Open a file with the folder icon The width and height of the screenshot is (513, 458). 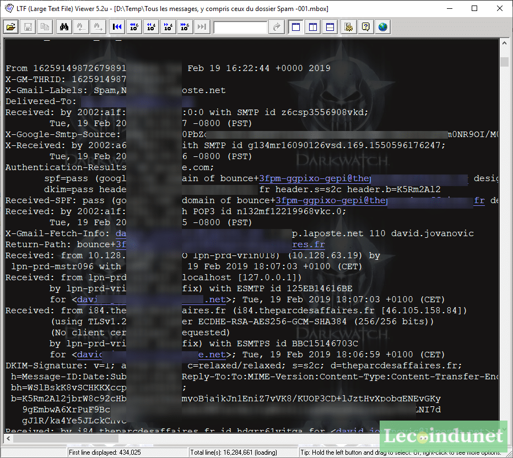(11, 27)
